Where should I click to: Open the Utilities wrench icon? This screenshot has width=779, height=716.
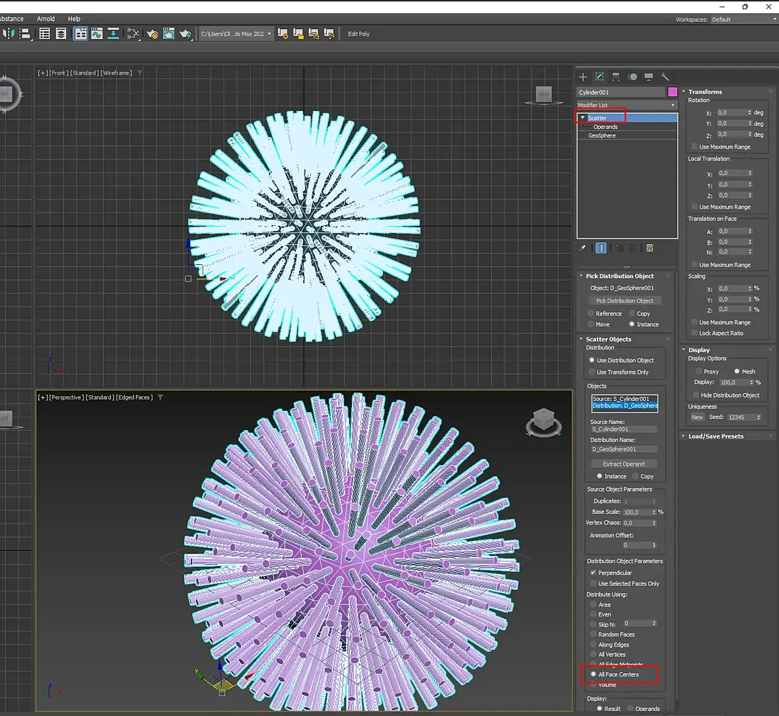click(665, 77)
